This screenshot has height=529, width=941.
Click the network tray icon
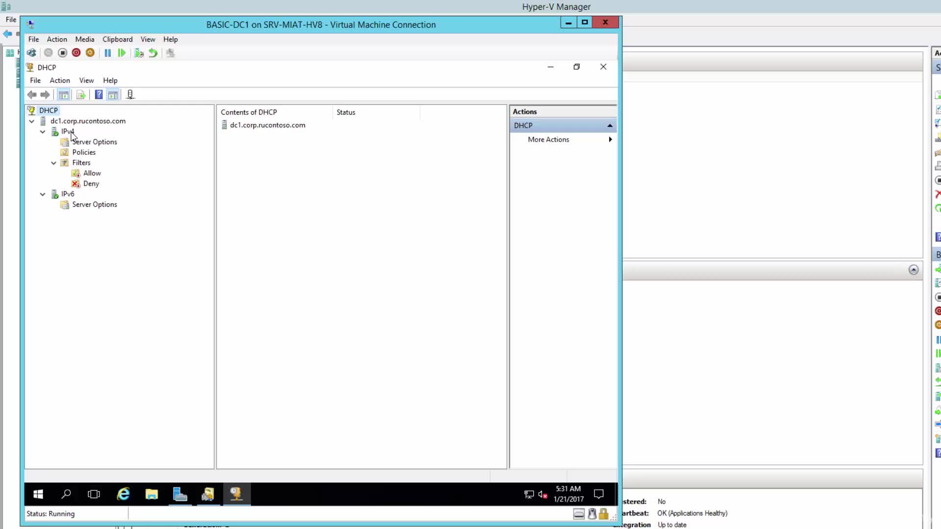(x=529, y=494)
